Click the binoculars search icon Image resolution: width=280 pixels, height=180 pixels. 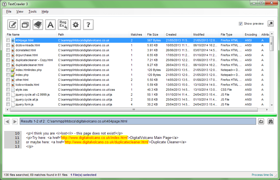[x=270, y=121]
